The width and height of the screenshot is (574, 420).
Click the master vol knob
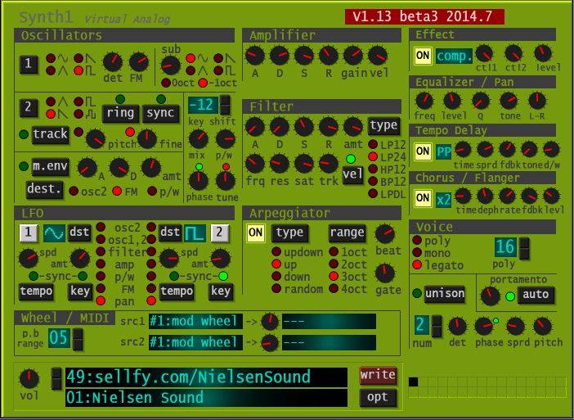(x=29, y=378)
